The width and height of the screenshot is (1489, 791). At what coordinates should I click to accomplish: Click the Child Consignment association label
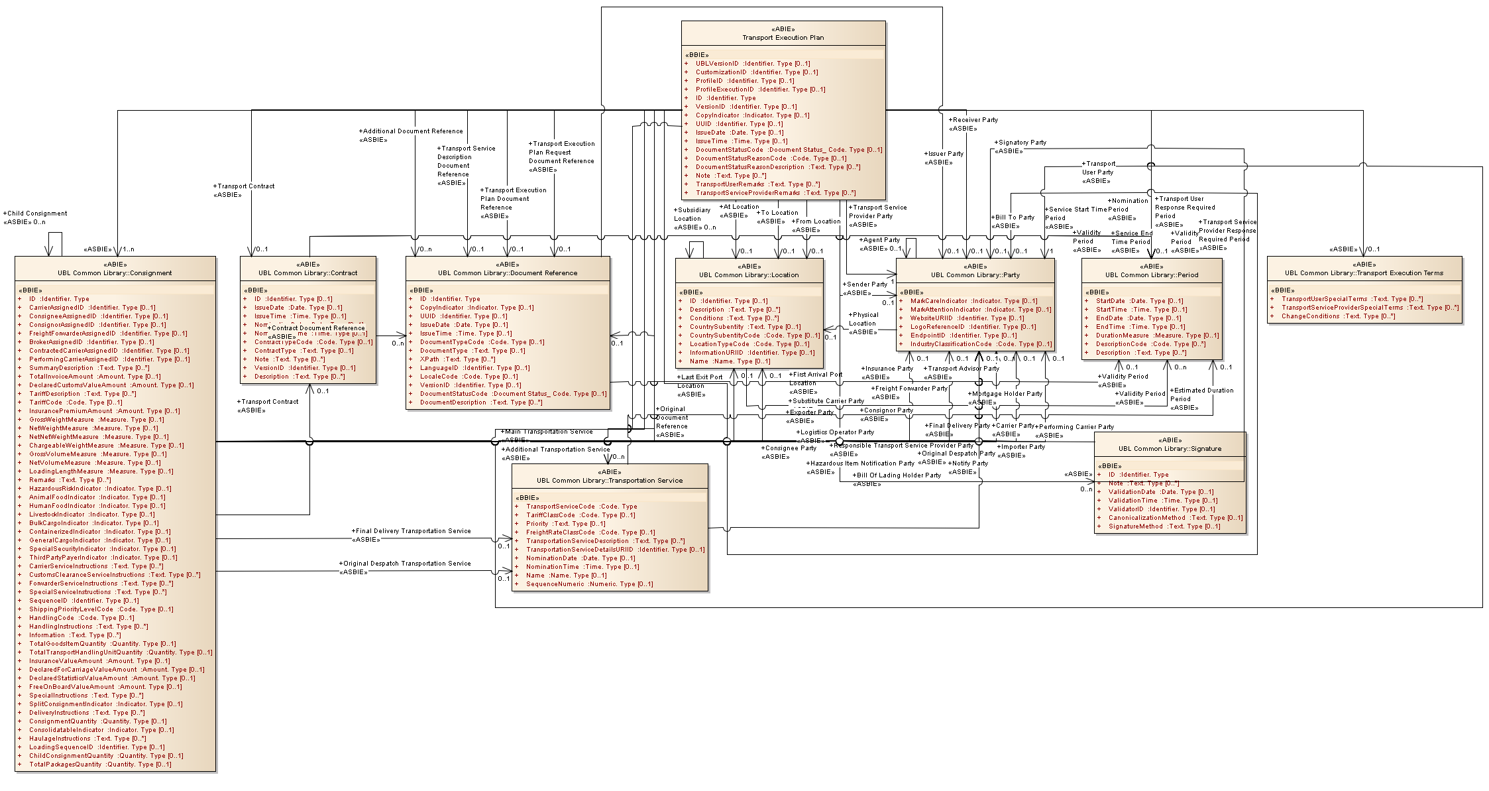[x=36, y=213]
